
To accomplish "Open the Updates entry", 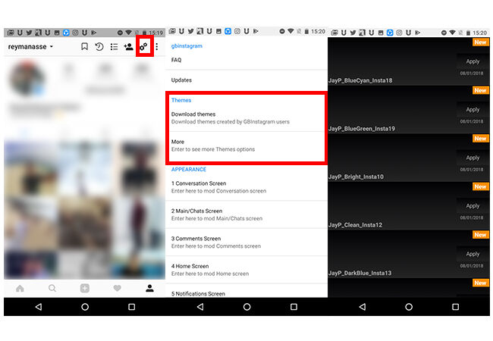I will [246, 80].
